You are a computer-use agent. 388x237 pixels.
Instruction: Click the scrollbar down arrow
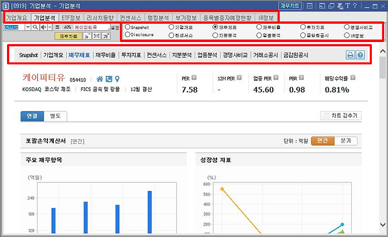coord(383,225)
